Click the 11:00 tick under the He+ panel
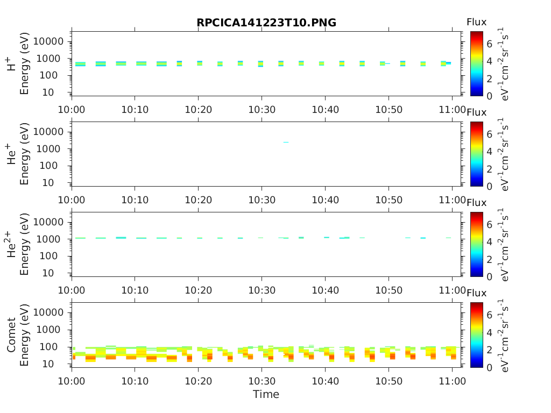 tap(452, 200)
